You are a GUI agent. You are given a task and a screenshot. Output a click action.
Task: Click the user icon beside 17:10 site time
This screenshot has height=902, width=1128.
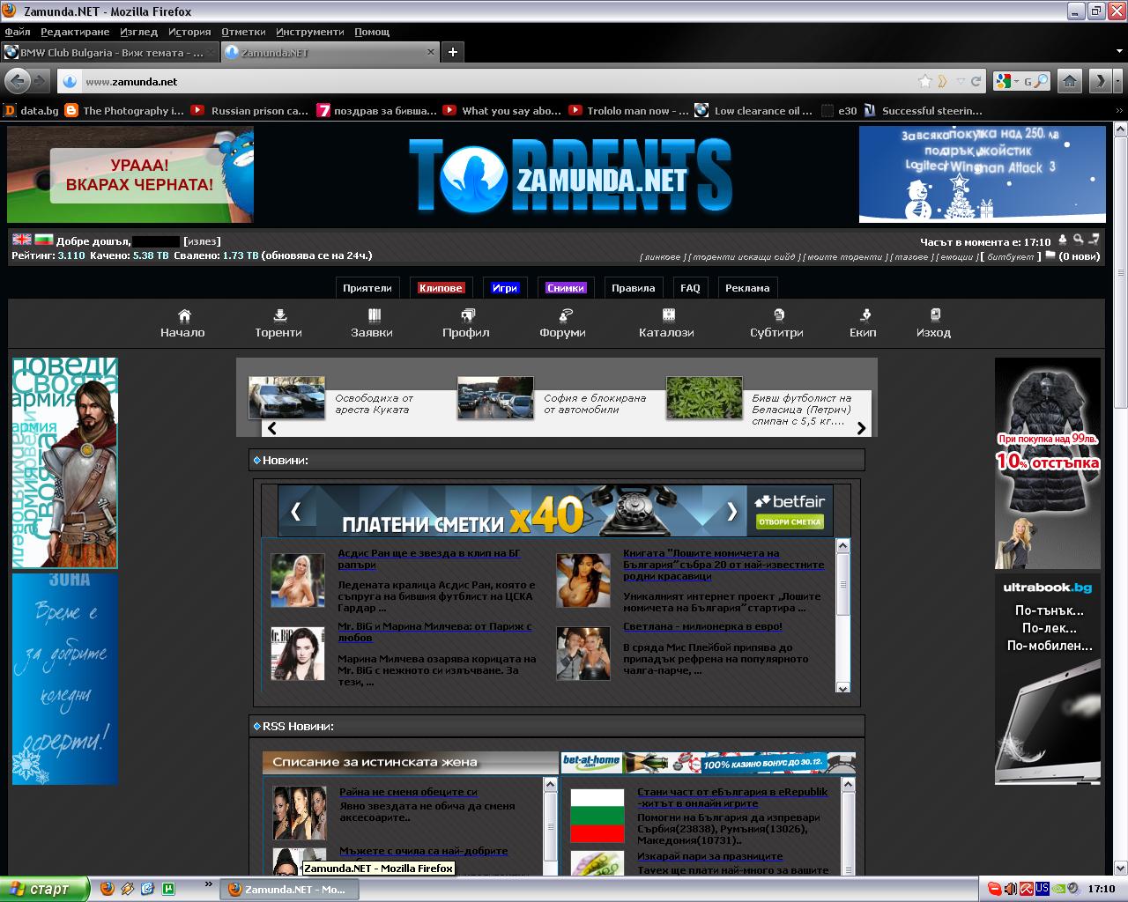click(x=1063, y=240)
